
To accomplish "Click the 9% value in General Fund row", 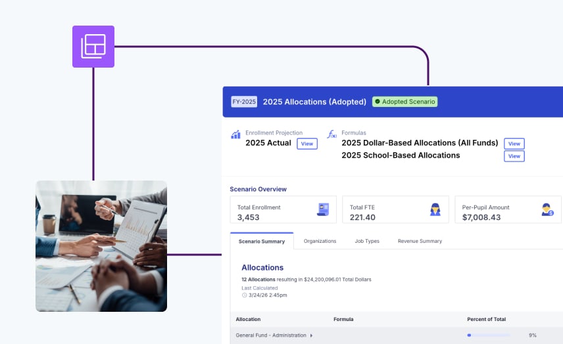I will (533, 335).
